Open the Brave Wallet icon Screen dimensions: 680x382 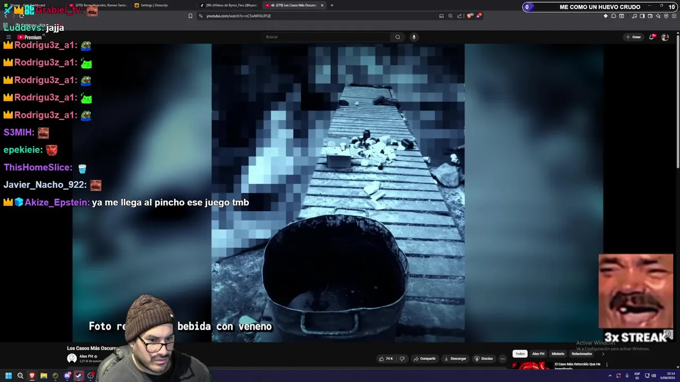pos(650,16)
